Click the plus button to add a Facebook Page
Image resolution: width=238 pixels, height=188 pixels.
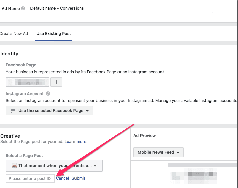pyautogui.click(x=56, y=82)
